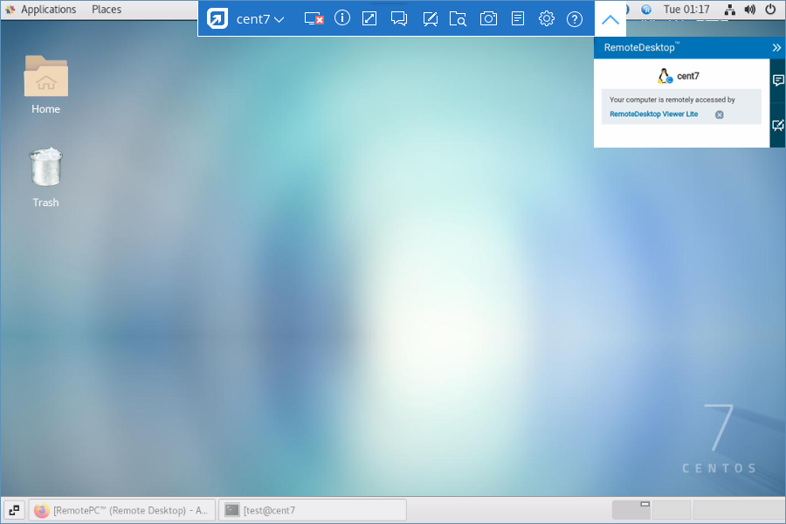Image resolution: width=786 pixels, height=524 pixels.
Task: Open help question mark icon
Action: click(x=575, y=18)
